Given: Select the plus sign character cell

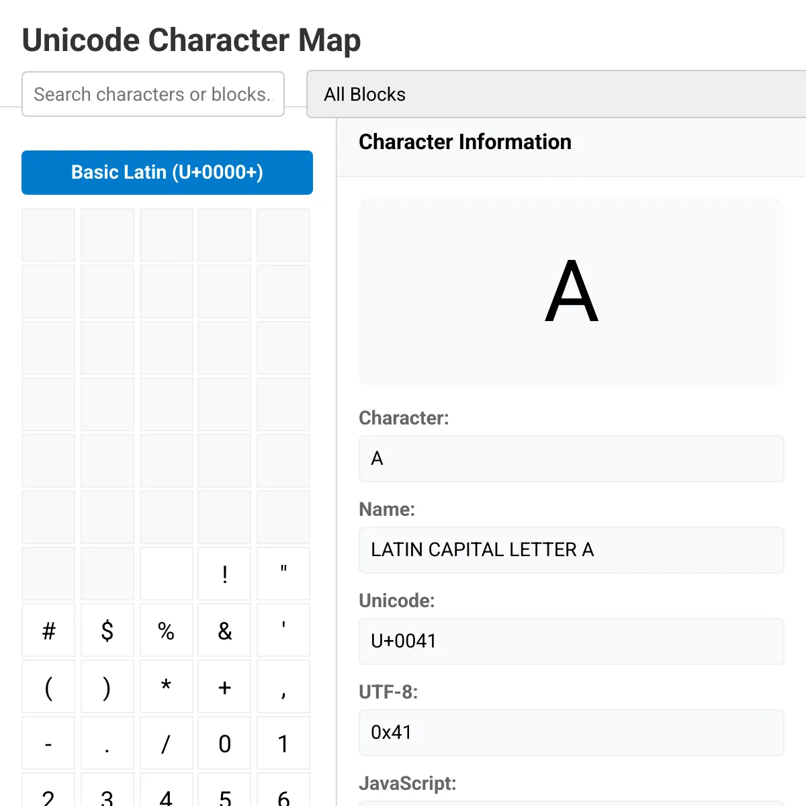Looking at the screenshot, I should click(x=224, y=686).
